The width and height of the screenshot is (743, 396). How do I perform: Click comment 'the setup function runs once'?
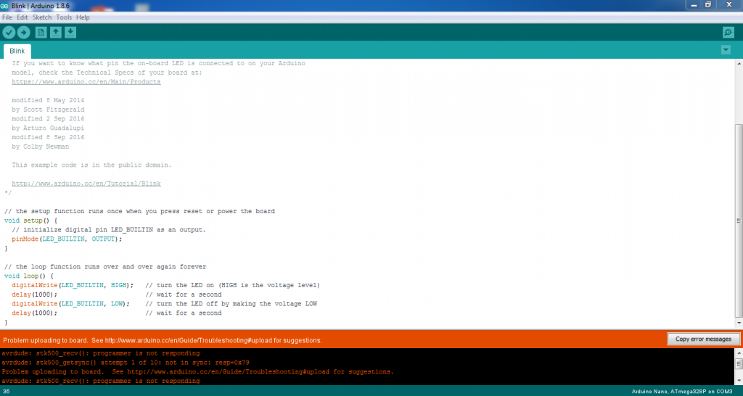tap(139, 211)
